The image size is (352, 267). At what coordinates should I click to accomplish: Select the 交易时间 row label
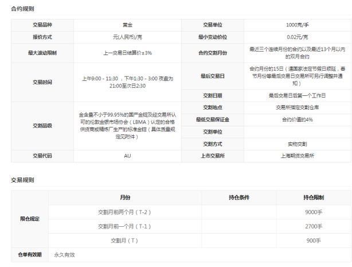click(42, 82)
